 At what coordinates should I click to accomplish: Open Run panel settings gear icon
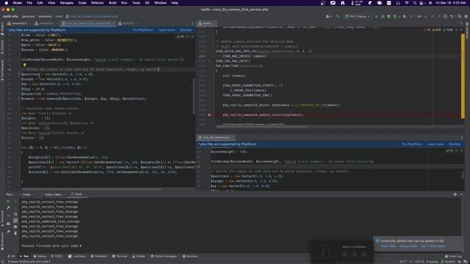click(455, 194)
